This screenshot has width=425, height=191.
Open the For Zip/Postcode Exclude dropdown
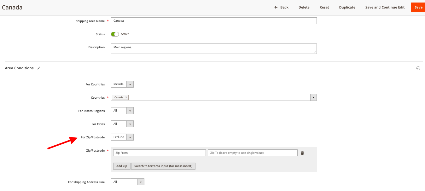[122, 137]
